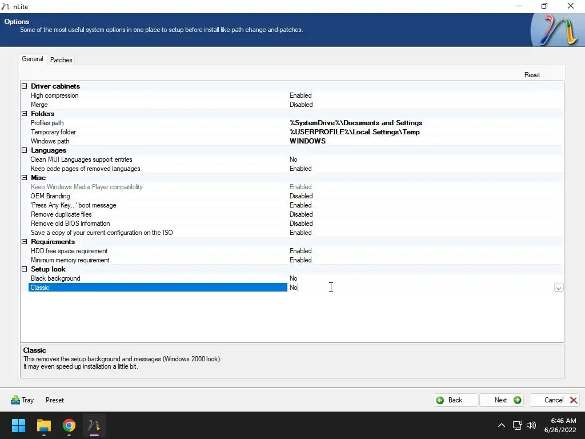The width and height of the screenshot is (585, 439).
Task: Collapse the Folders group
Action: [x=24, y=114]
